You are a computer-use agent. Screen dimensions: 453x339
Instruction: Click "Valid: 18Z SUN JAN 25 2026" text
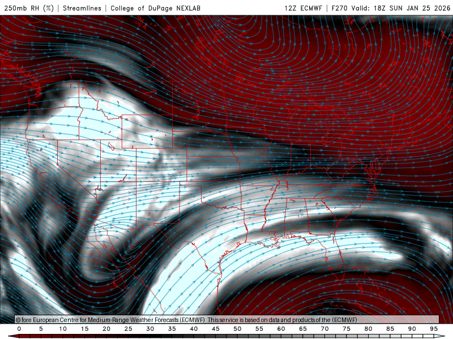click(x=401, y=8)
